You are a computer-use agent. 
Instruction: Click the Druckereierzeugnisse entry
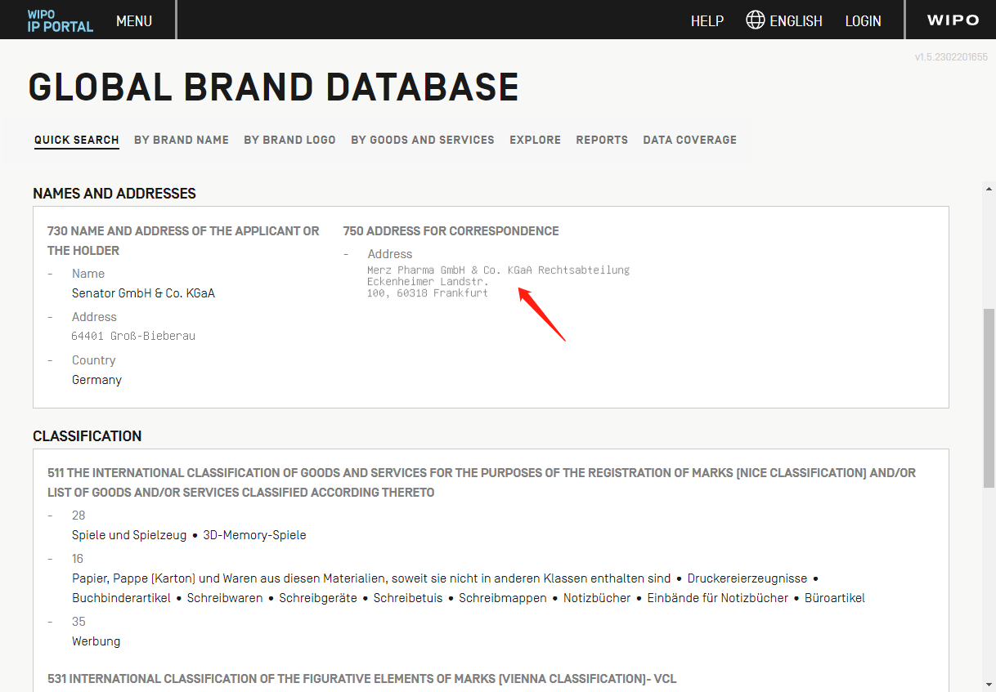(747, 578)
